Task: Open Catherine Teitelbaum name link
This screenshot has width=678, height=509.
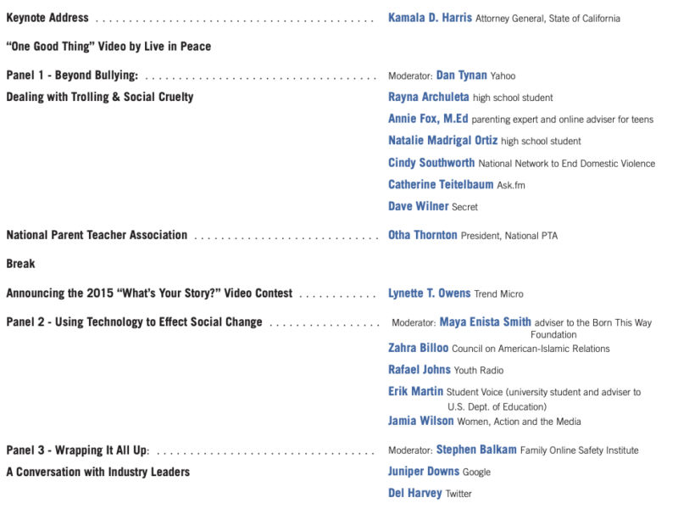Action: tap(441, 184)
